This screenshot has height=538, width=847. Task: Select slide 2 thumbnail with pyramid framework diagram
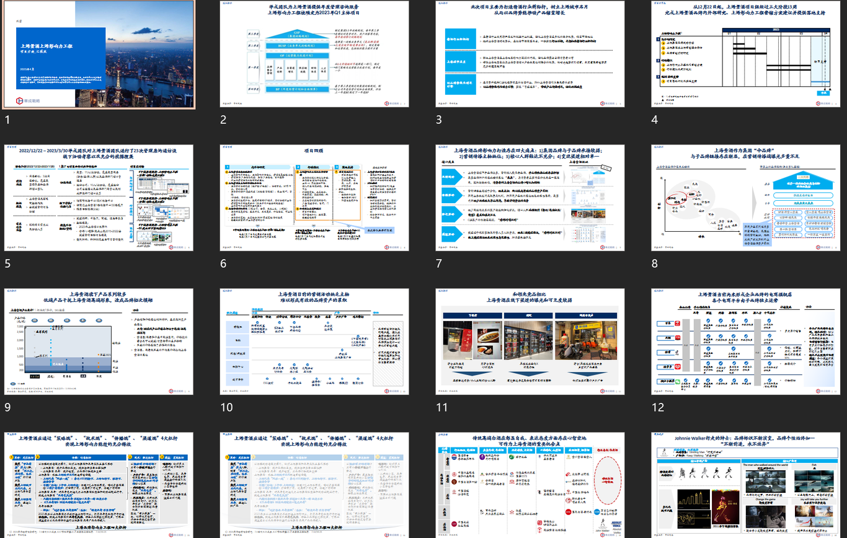(315, 55)
